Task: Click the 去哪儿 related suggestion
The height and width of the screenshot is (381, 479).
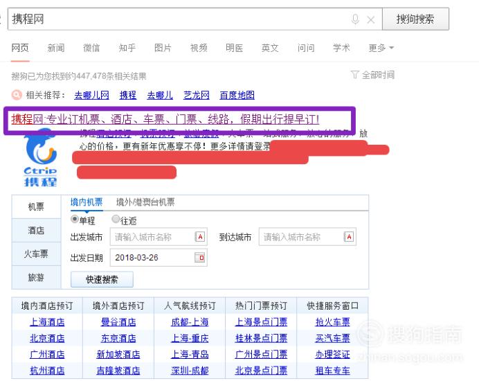Action: click(160, 96)
